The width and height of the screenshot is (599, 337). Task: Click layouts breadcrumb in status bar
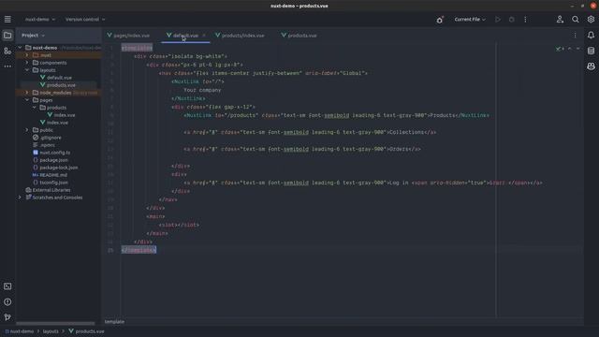coord(51,331)
